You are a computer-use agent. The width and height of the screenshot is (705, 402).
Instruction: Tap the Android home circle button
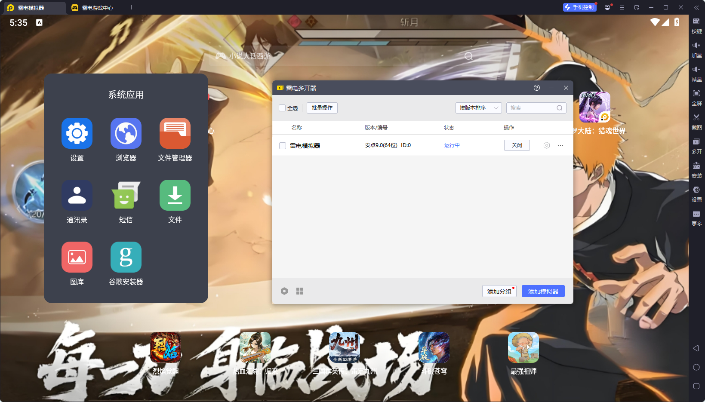tap(696, 367)
